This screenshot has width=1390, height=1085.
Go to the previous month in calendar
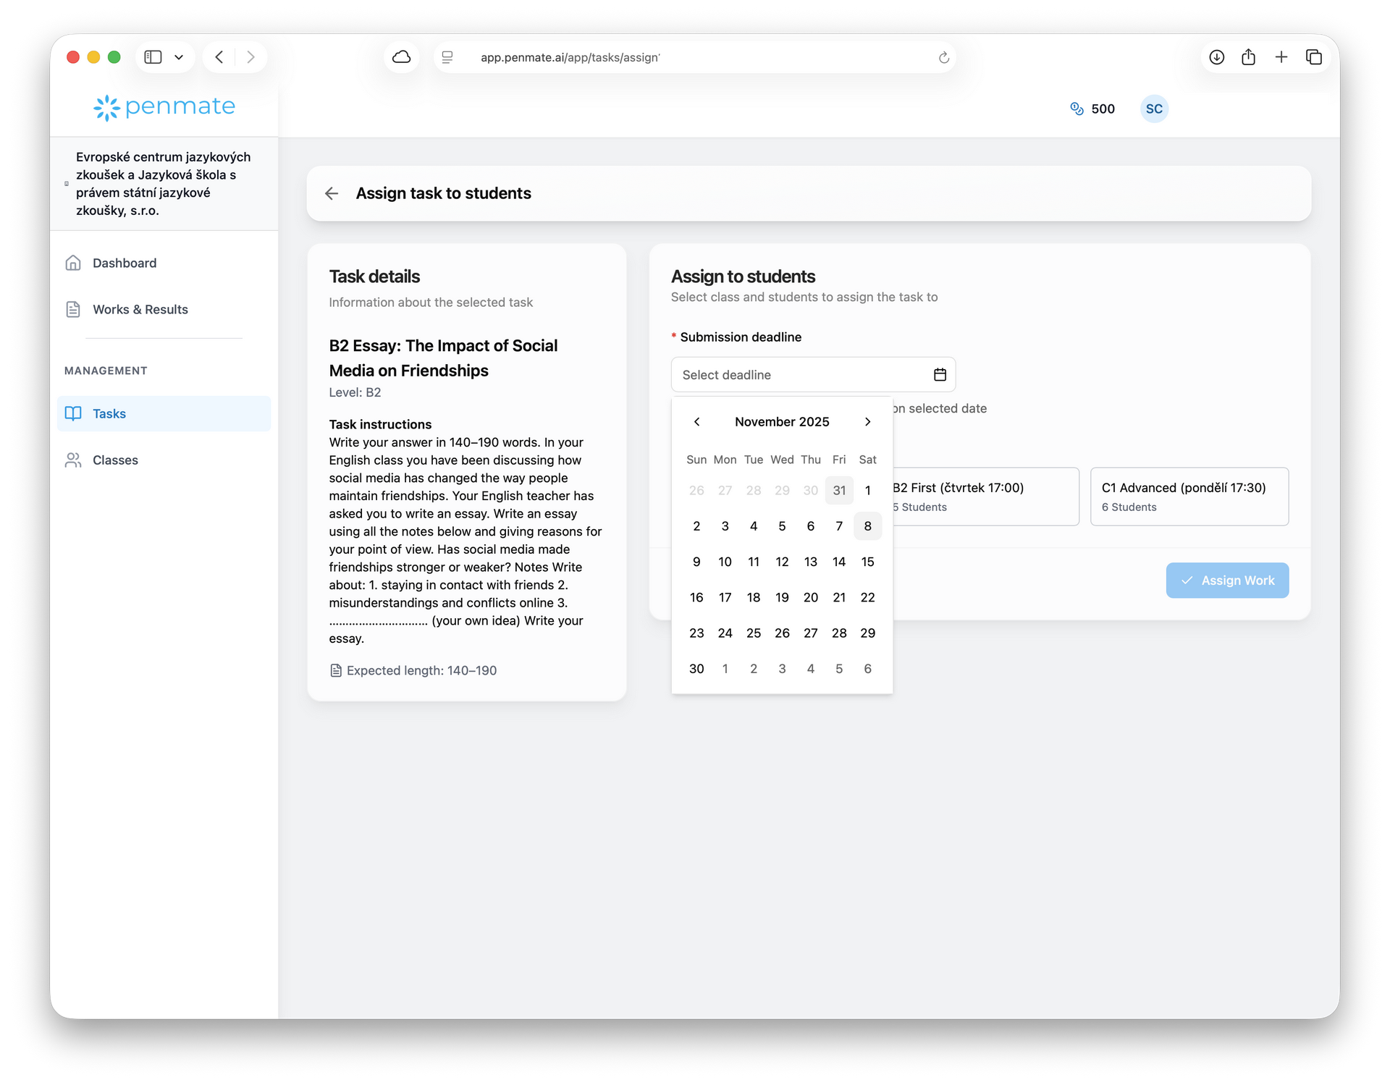[x=696, y=421]
